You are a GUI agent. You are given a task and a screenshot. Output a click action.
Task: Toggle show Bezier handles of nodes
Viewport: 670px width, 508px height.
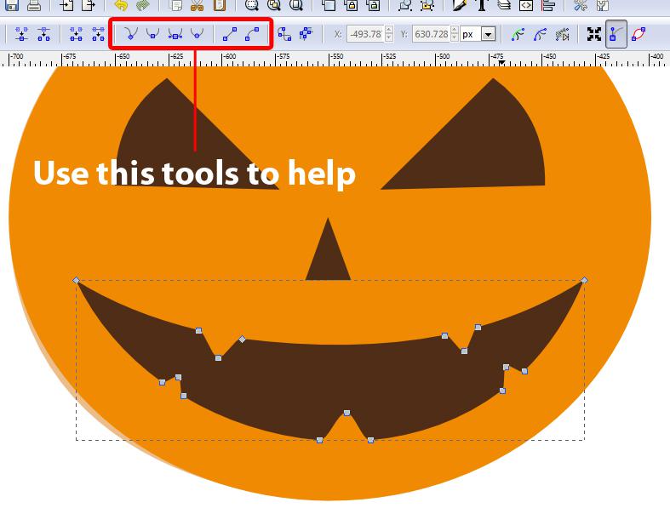pyautogui.click(x=616, y=35)
